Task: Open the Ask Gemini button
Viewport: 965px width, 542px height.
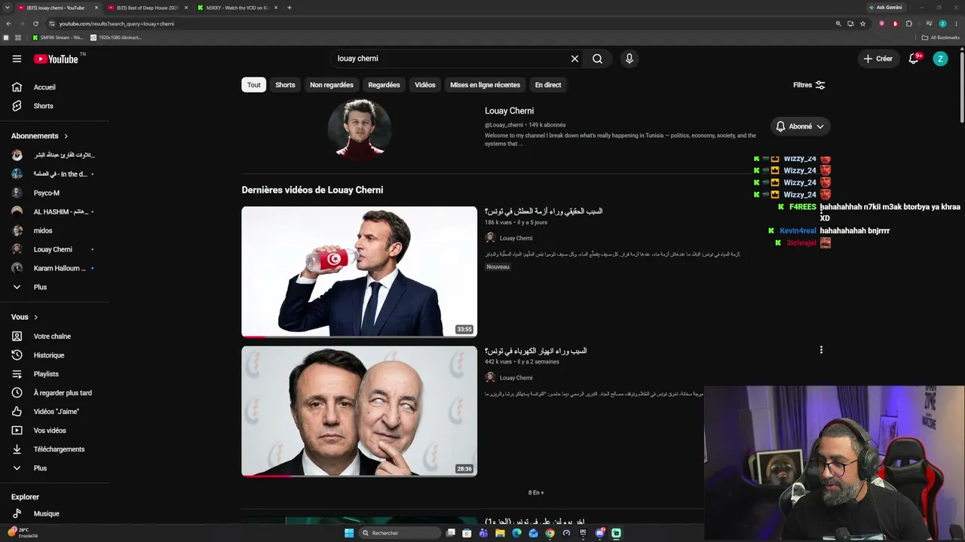Action: [x=886, y=8]
